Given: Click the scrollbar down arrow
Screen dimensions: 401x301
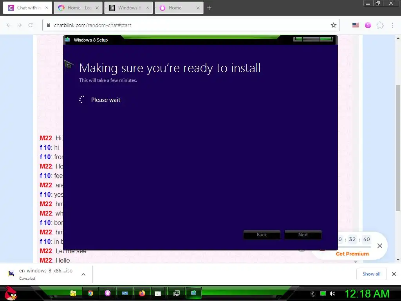Looking at the screenshot, I should point(398,260).
